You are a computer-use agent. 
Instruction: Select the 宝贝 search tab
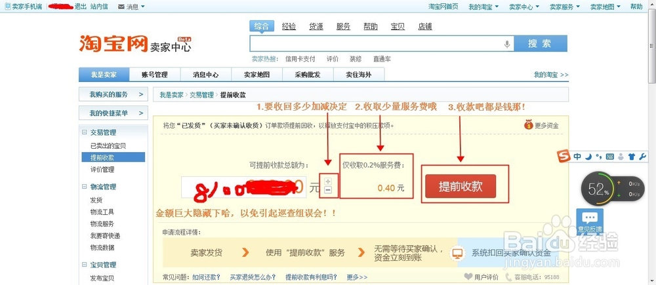coord(398,26)
